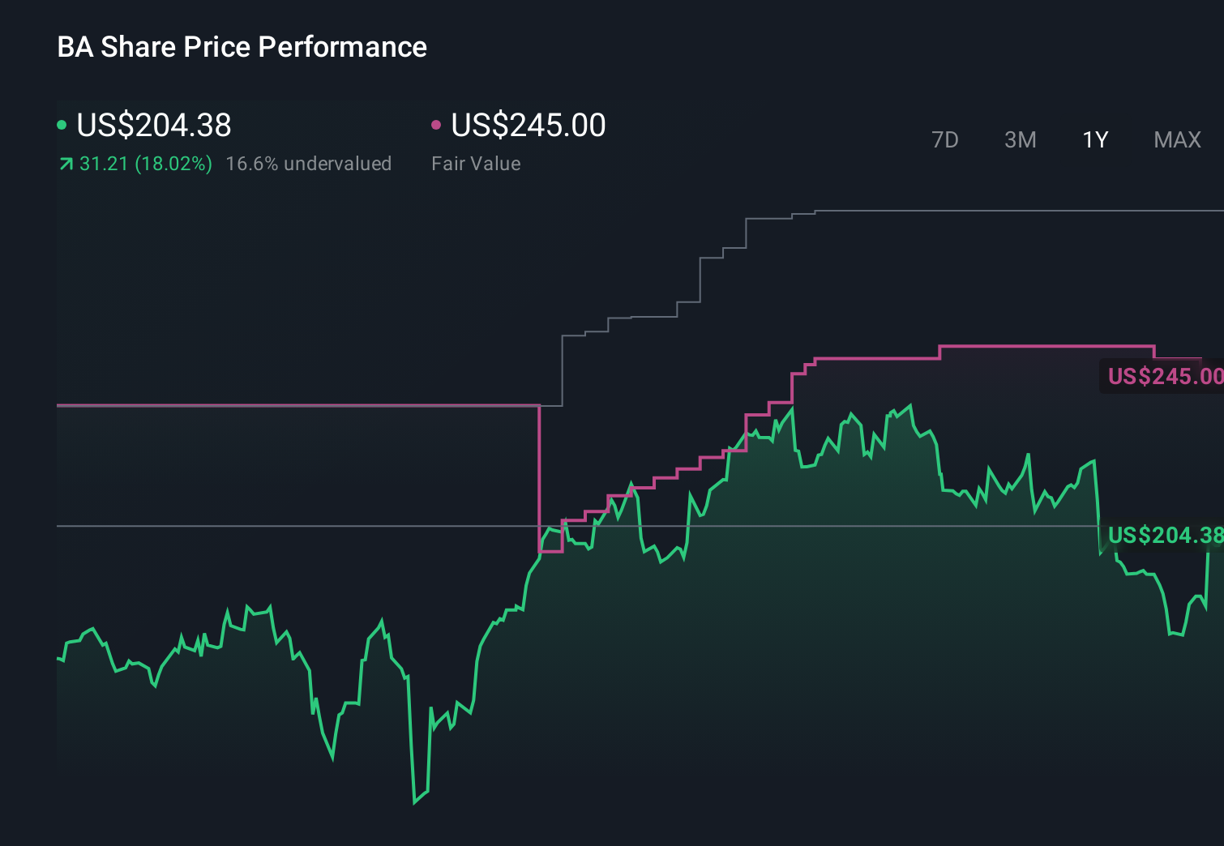This screenshot has width=1224, height=846.
Task: Click the US$204.38 current price heading
Action: pyautogui.click(x=153, y=126)
